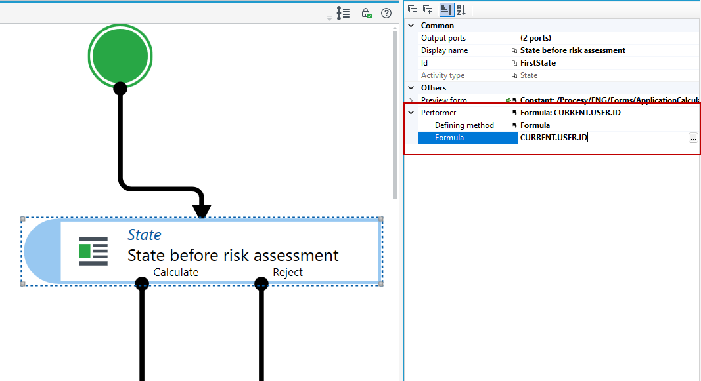
Task: Click the Performer value Formula: CURRENT.USER.ID
Action: (570, 113)
